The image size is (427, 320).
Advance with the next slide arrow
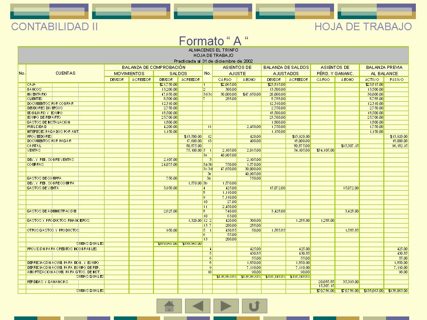pos(226,306)
